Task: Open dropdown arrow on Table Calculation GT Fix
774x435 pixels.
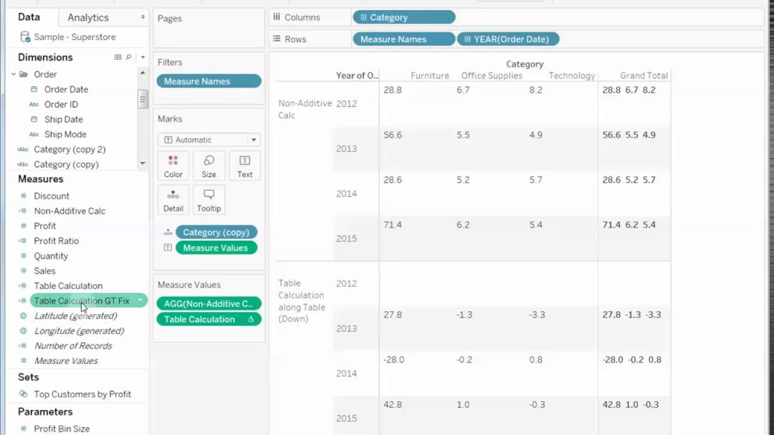Action: pyautogui.click(x=140, y=300)
